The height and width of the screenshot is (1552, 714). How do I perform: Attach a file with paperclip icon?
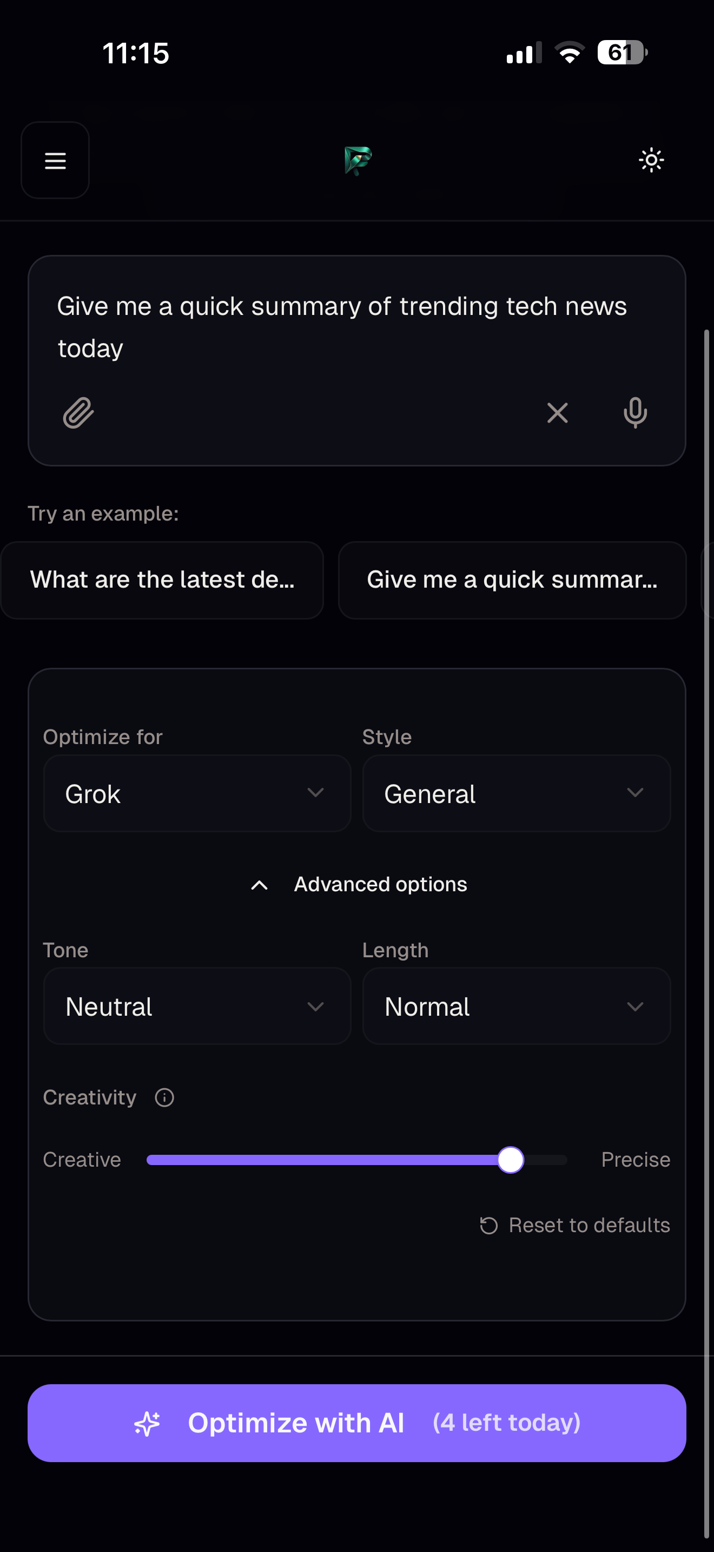pyautogui.click(x=78, y=413)
